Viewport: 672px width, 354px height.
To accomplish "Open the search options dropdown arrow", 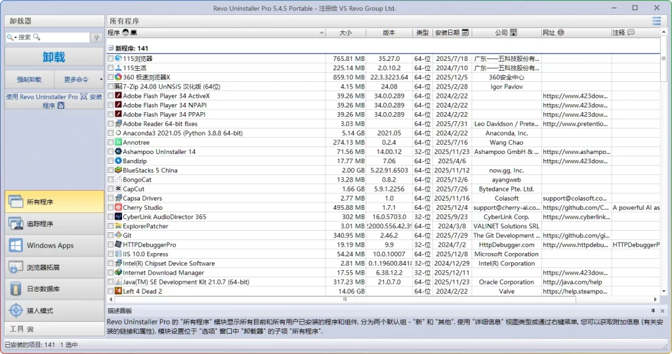I will tap(16, 37).
